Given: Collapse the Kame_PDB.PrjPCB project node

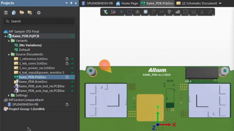Looking at the screenshot, I should tap(5, 36).
